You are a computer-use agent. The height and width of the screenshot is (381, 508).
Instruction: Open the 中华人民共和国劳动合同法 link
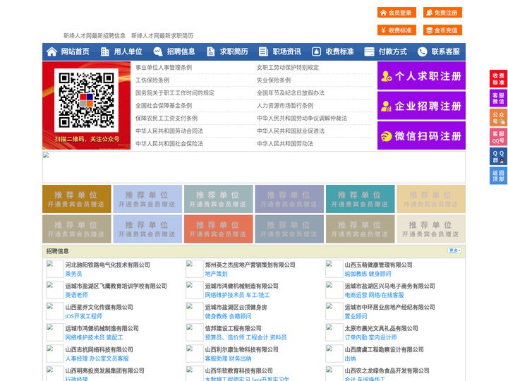click(x=169, y=131)
